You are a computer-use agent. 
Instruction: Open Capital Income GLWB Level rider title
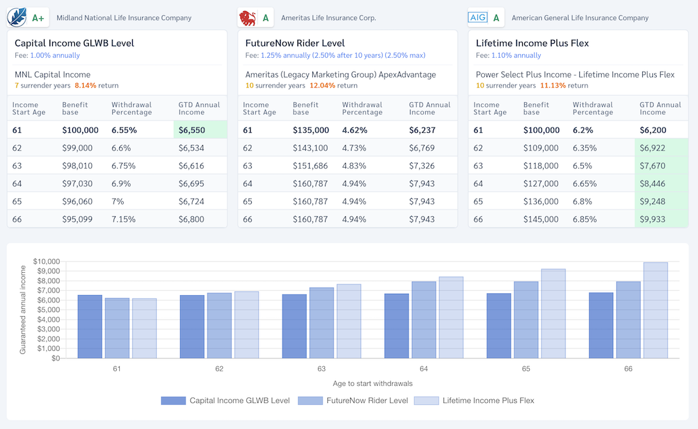[x=74, y=43]
